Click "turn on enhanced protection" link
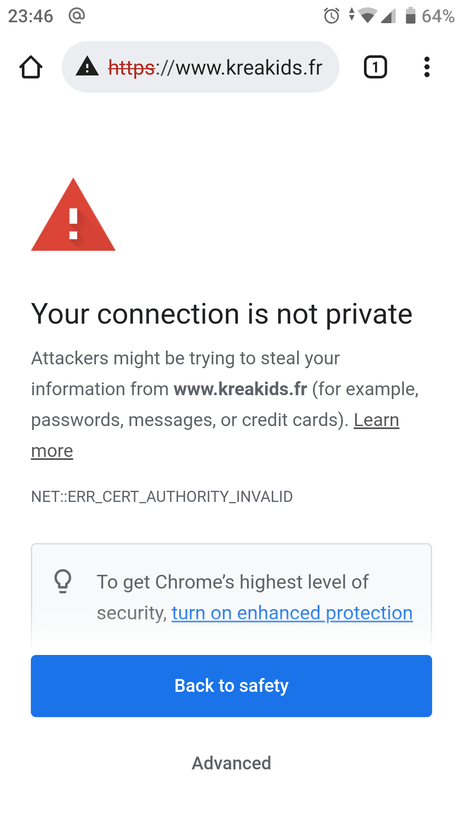The width and height of the screenshot is (463, 823). 292,613
